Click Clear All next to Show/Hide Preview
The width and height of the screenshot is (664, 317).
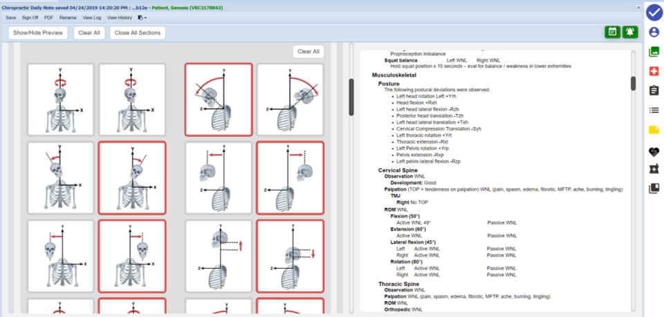pyautogui.click(x=89, y=32)
